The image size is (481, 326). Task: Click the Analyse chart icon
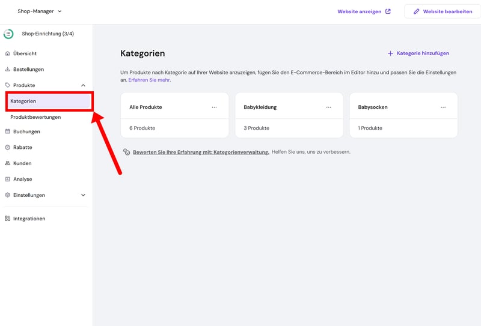point(7,179)
